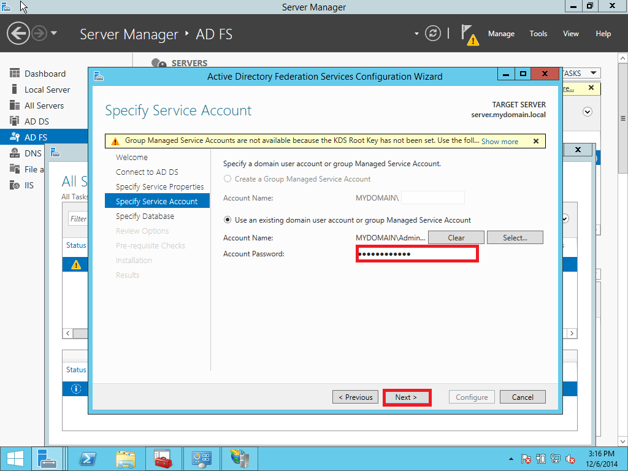This screenshot has width=628, height=471.
Task: Dismiss the KDS Root Key warning banner
Action: pyautogui.click(x=535, y=140)
